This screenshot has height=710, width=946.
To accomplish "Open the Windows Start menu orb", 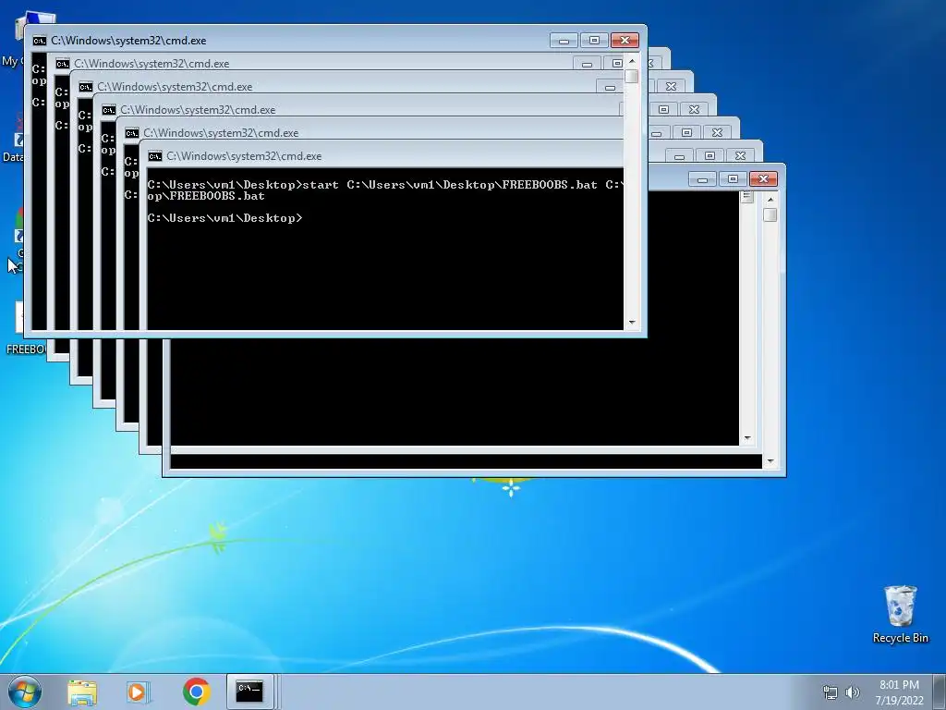I will tap(24, 692).
